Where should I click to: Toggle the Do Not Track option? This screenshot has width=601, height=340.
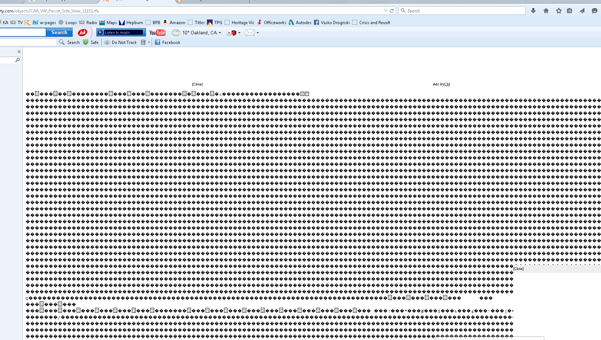click(120, 42)
